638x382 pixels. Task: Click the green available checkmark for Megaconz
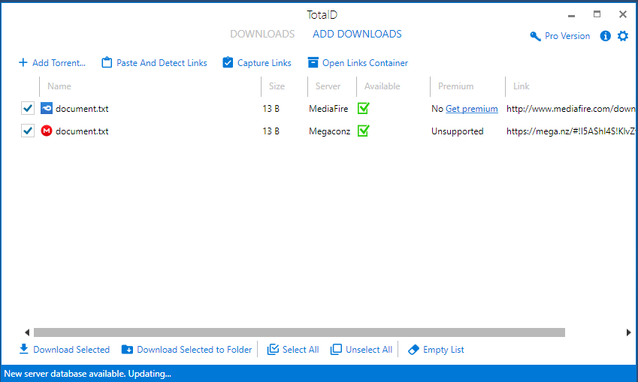coord(364,131)
